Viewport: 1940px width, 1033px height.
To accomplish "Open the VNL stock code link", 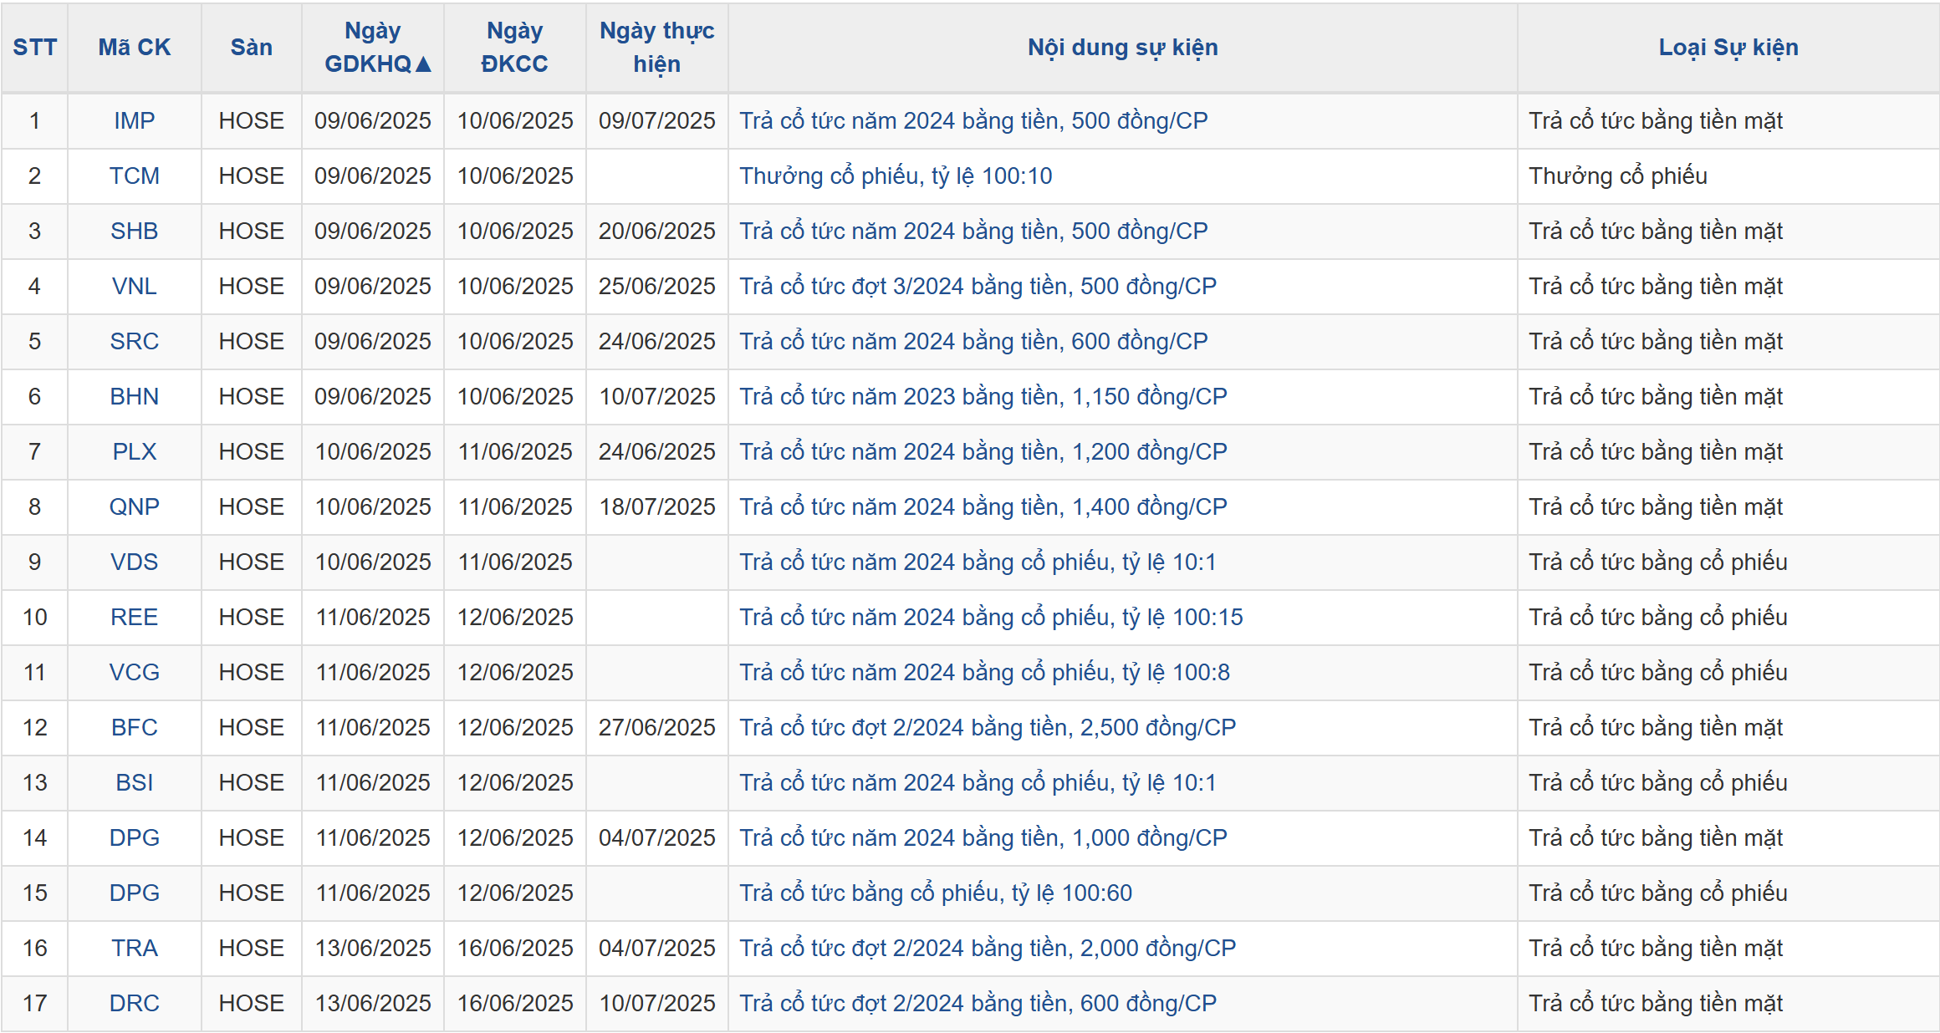I will (134, 286).
